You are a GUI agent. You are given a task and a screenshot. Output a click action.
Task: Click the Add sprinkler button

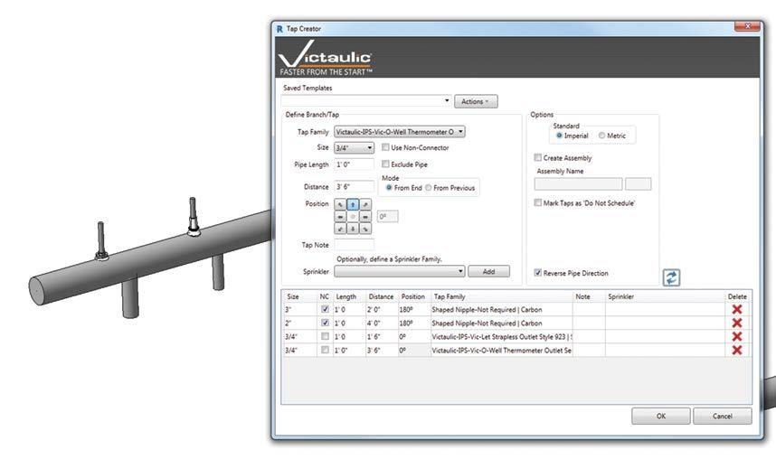(488, 271)
